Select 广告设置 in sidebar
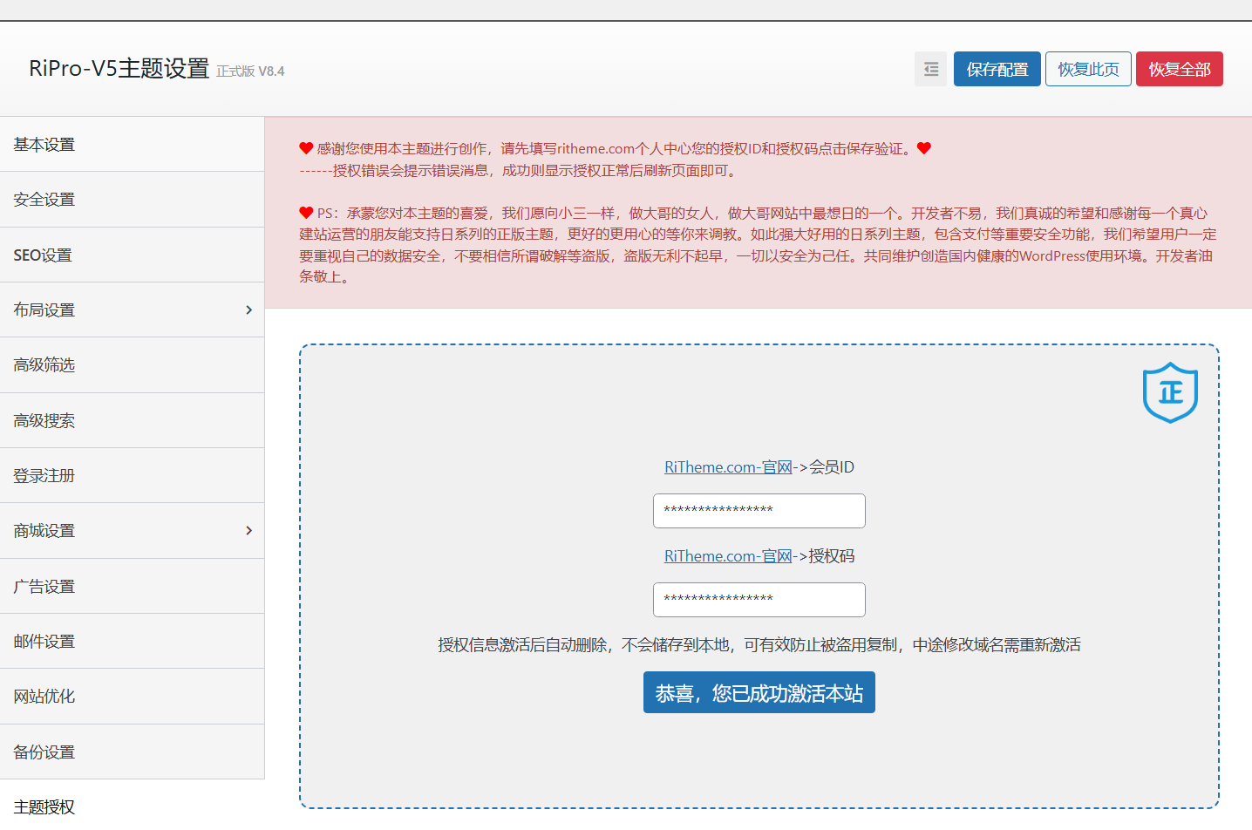 [x=132, y=586]
